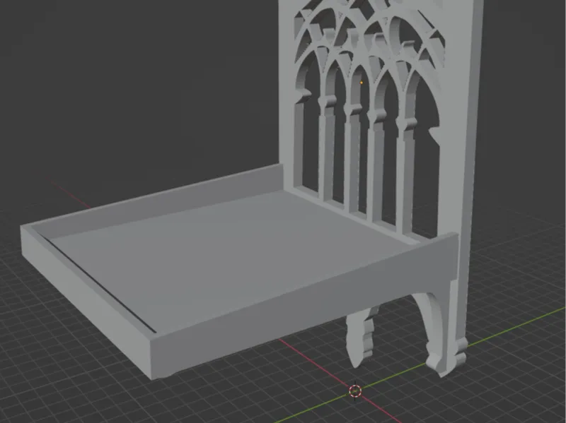The width and height of the screenshot is (566, 423).
Task: Click the red-white 3D cursor on the grid
Action: point(355,391)
